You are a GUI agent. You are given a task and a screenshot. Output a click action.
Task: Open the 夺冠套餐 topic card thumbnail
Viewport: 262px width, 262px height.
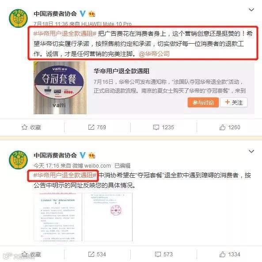[60, 88]
